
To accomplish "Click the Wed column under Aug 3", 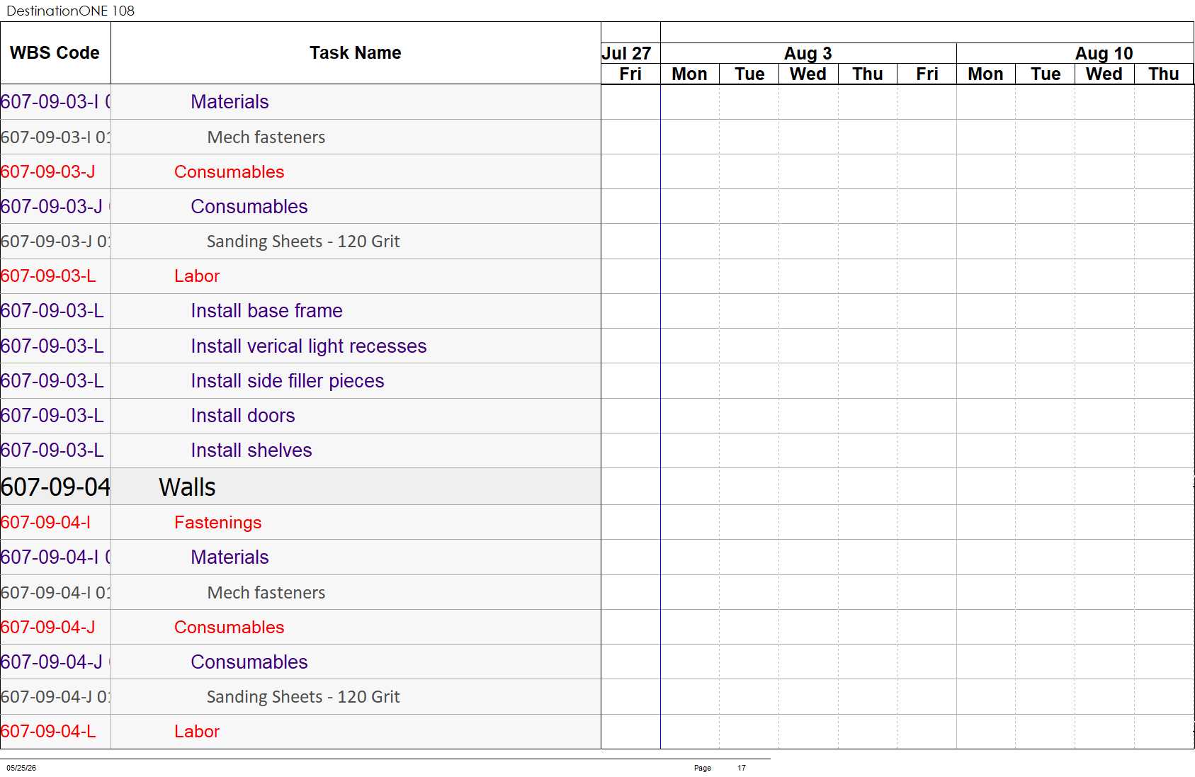I will 808,74.
